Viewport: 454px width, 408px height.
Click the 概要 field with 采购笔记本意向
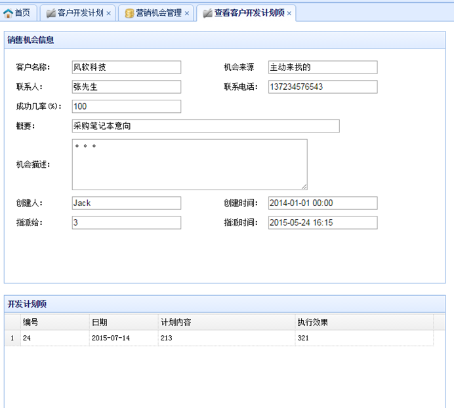(205, 126)
